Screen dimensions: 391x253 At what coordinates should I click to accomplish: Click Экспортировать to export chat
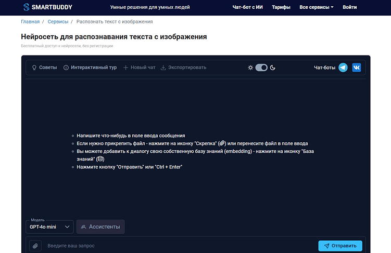(x=183, y=68)
